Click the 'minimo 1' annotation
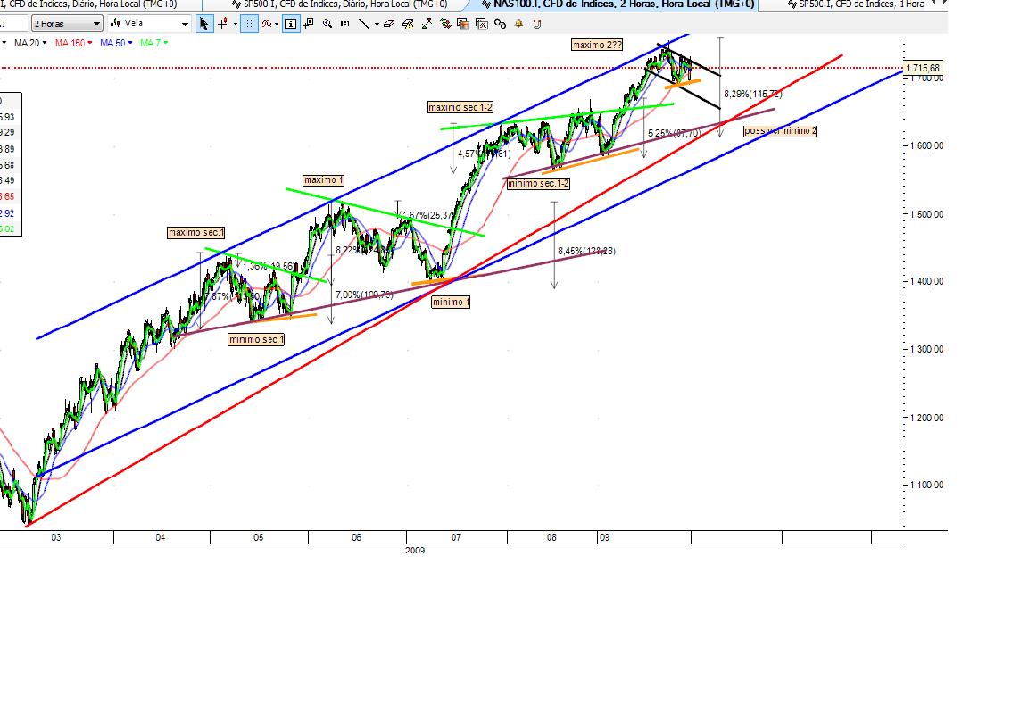 [x=451, y=303]
